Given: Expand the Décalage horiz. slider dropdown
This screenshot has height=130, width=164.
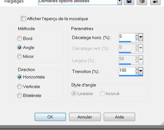Looking at the screenshot, I should coord(141,37).
